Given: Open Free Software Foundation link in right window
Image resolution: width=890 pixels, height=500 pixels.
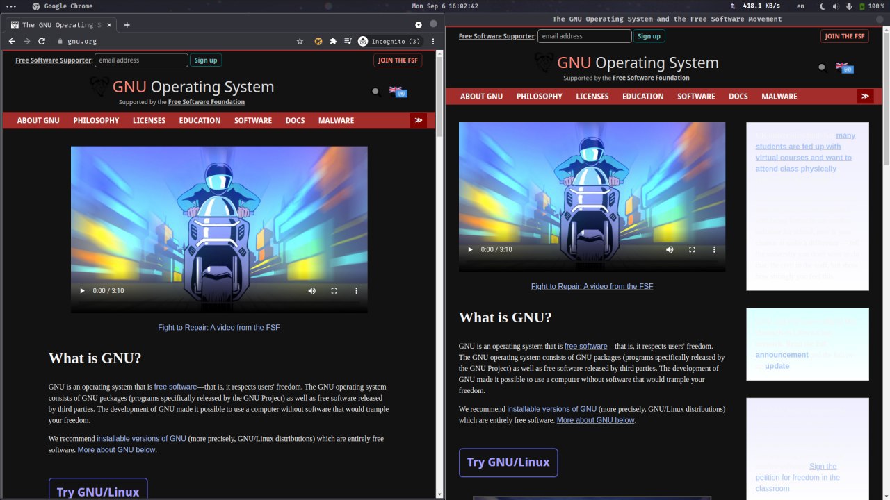Looking at the screenshot, I should coord(652,78).
